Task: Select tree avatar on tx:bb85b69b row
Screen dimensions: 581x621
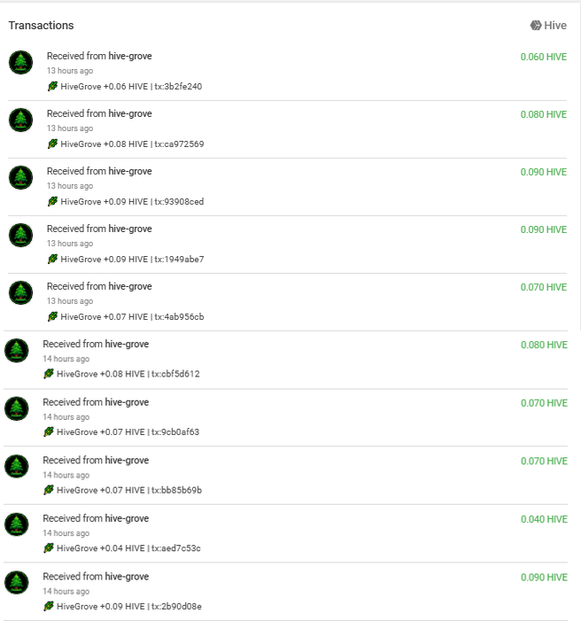Action: click(17, 467)
